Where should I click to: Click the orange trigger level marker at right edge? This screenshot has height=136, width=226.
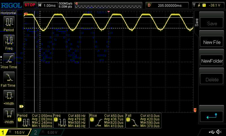tap(195, 110)
